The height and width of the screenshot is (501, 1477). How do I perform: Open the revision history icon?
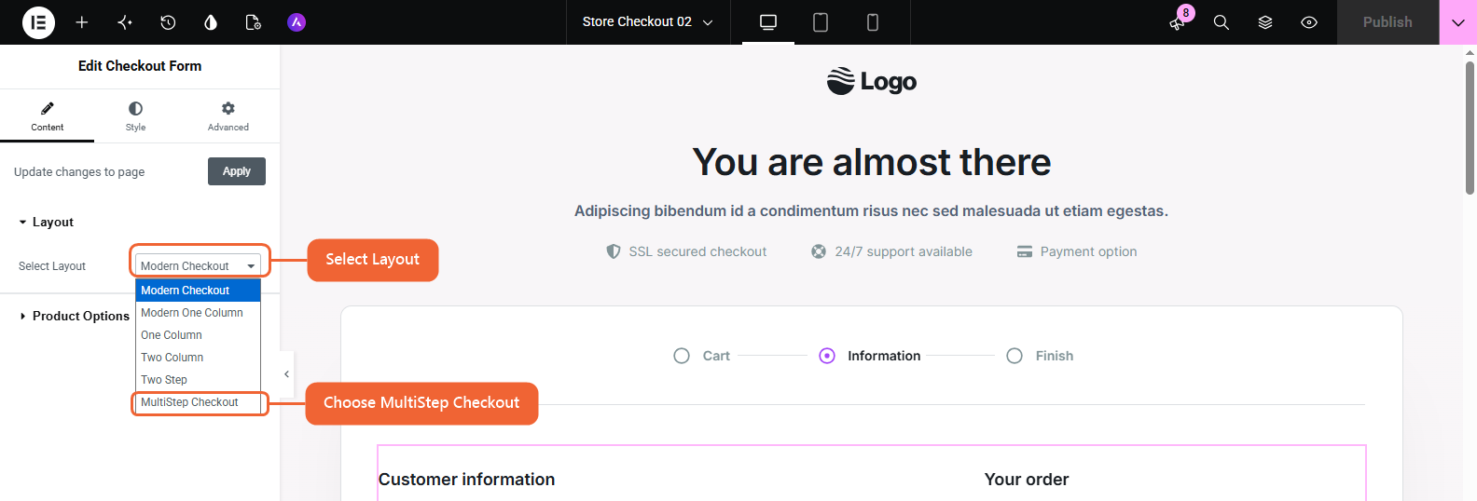[168, 22]
